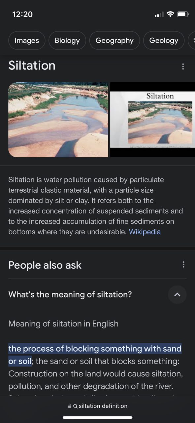
Task: Open the second Siltation slide image
Action: coord(152,120)
